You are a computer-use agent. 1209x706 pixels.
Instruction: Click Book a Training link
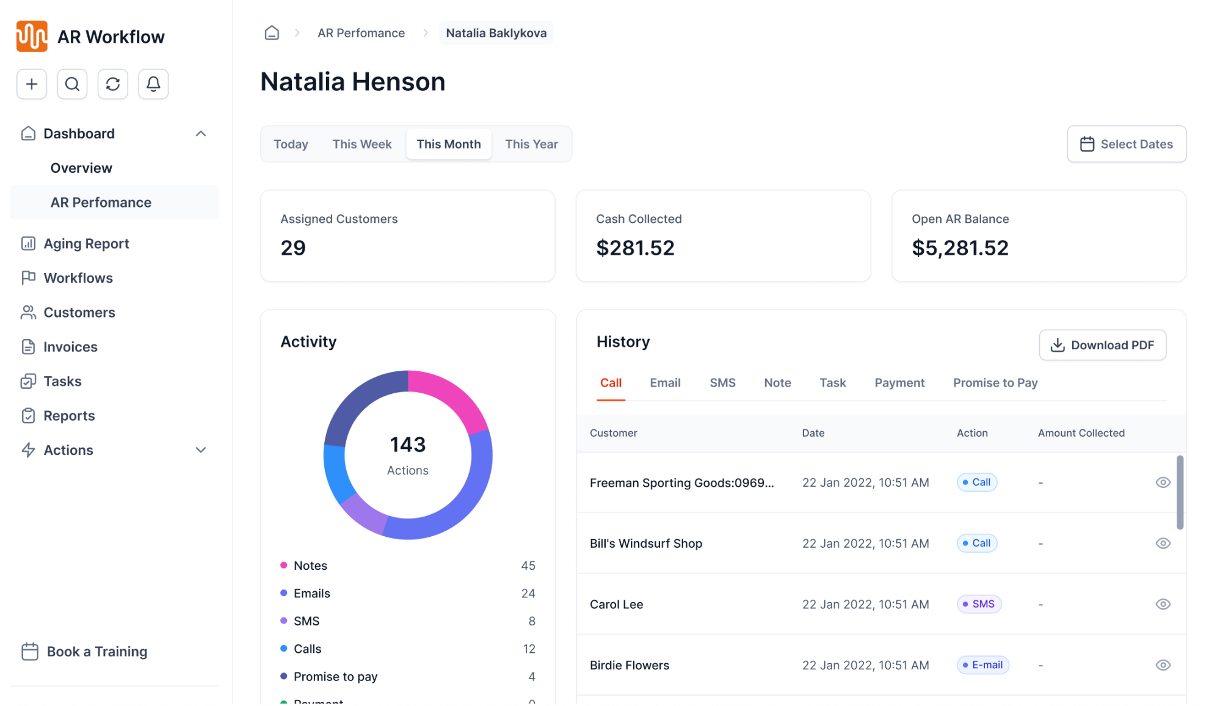[96, 652]
